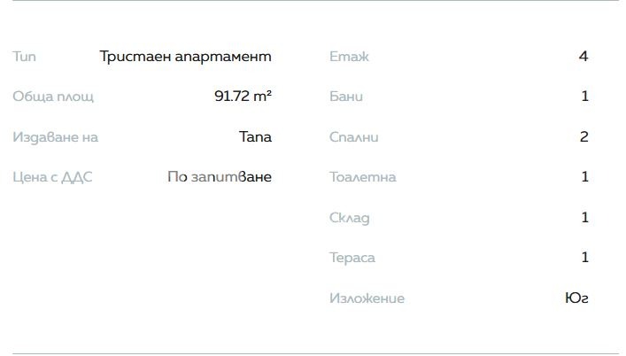Click the 'Тристаен апартамент' value
626x356 pixels.
pos(185,57)
